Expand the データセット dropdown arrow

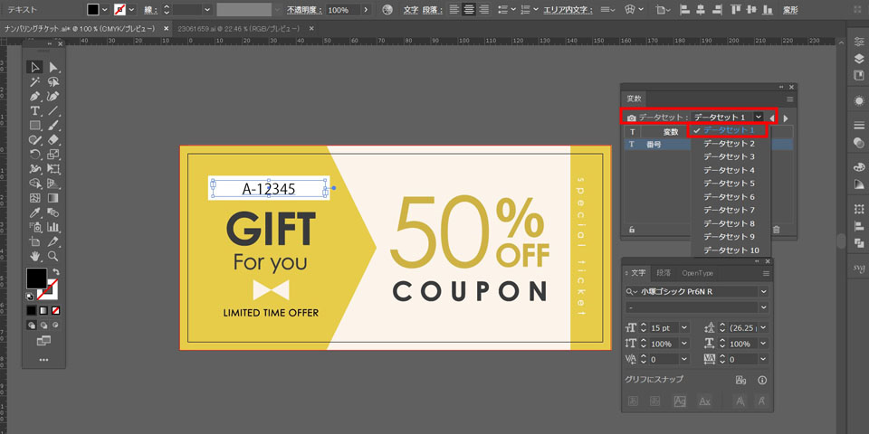click(759, 118)
